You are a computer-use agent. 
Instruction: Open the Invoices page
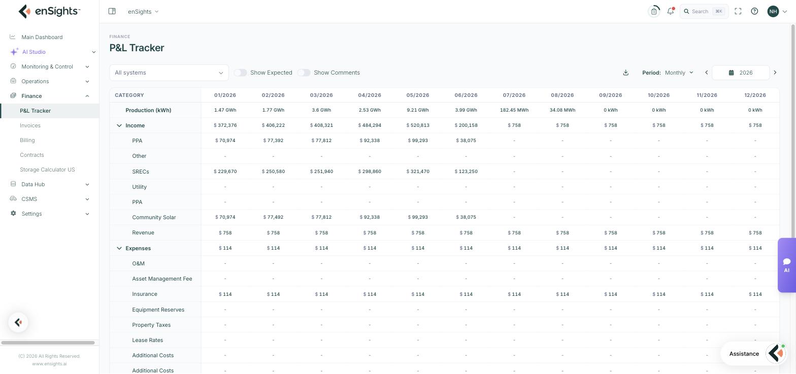[30, 125]
